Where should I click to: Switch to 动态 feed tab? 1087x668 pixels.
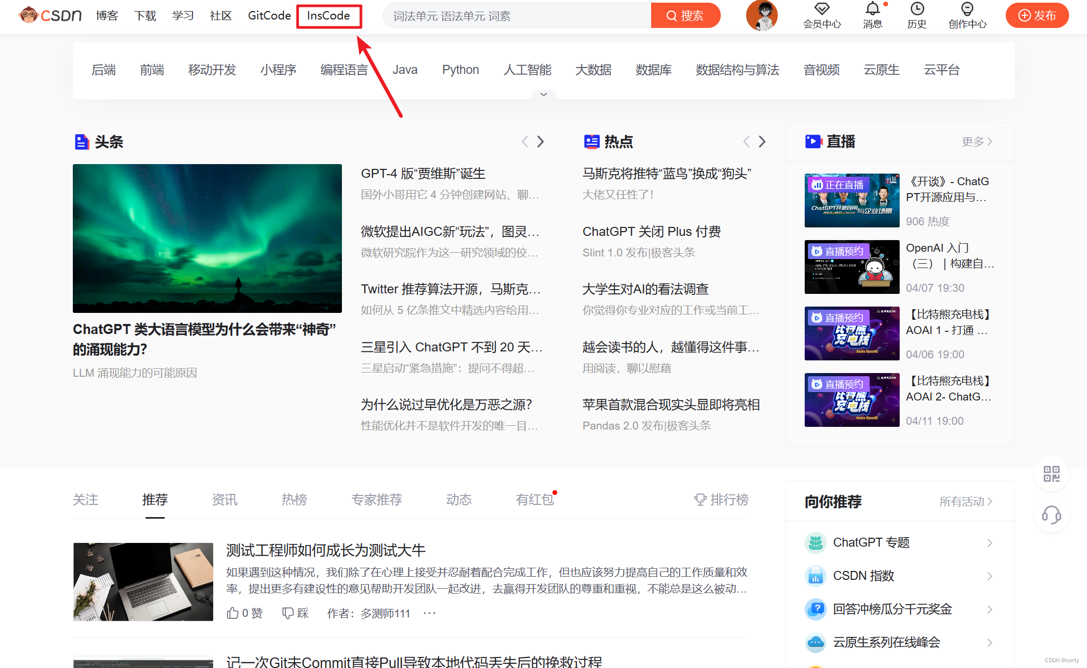459,500
